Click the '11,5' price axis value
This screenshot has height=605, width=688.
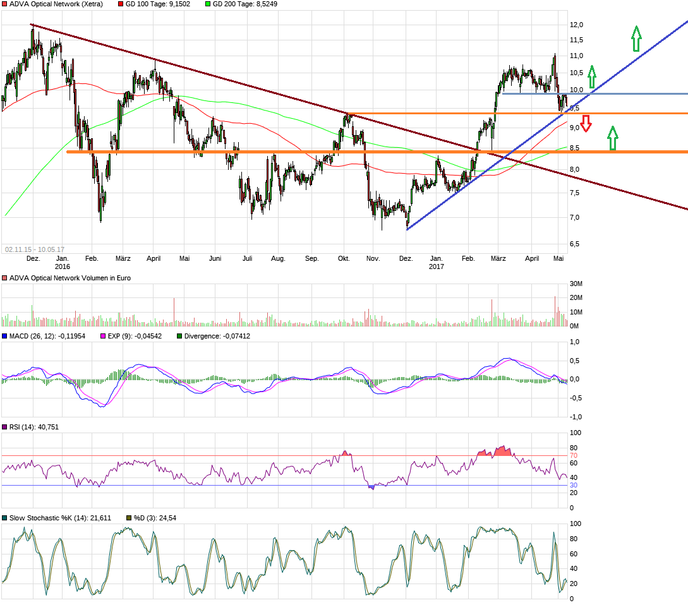pos(577,40)
